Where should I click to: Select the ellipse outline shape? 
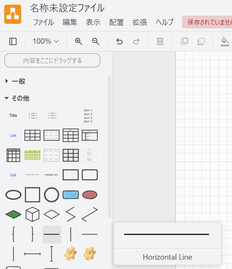tap(13, 195)
